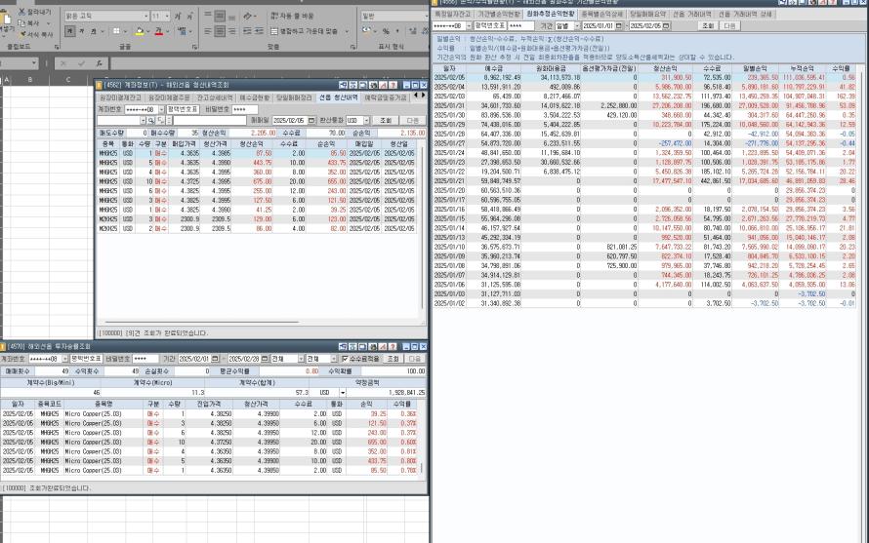Screen dimensions: 869x543
Task: Click the Copy (복사) icon in Excel ribbon
Action: [21, 23]
